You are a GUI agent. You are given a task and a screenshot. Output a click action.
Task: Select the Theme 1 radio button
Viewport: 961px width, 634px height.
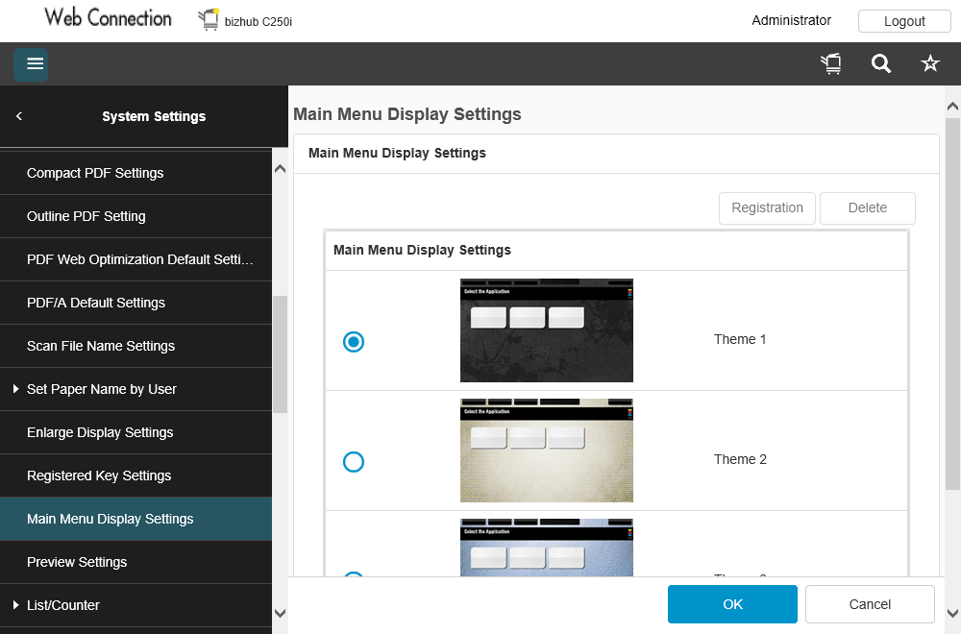click(x=354, y=341)
